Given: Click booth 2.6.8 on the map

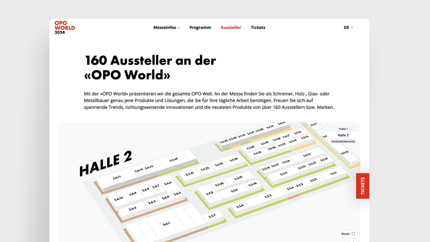Looking at the screenshot, I should coord(145,190).
